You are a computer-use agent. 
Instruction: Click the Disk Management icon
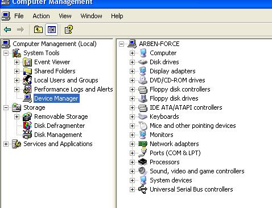point(27,135)
